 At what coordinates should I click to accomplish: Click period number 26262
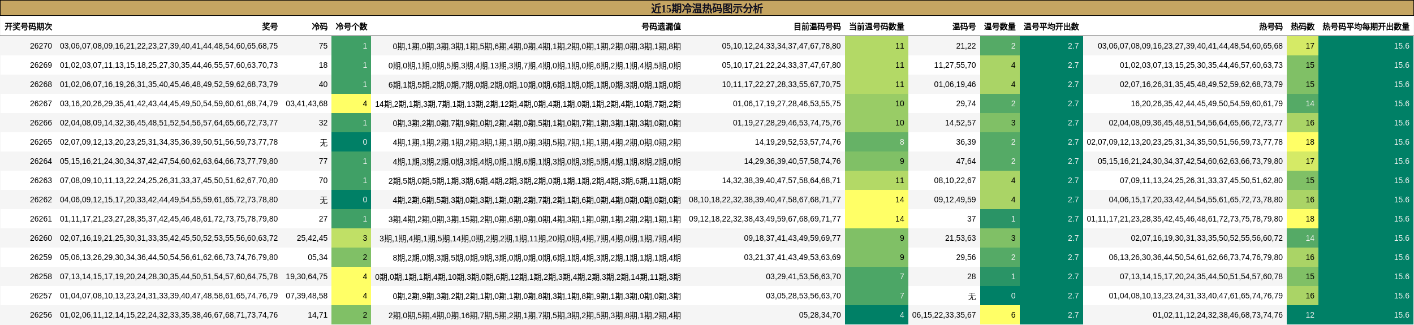tap(41, 200)
